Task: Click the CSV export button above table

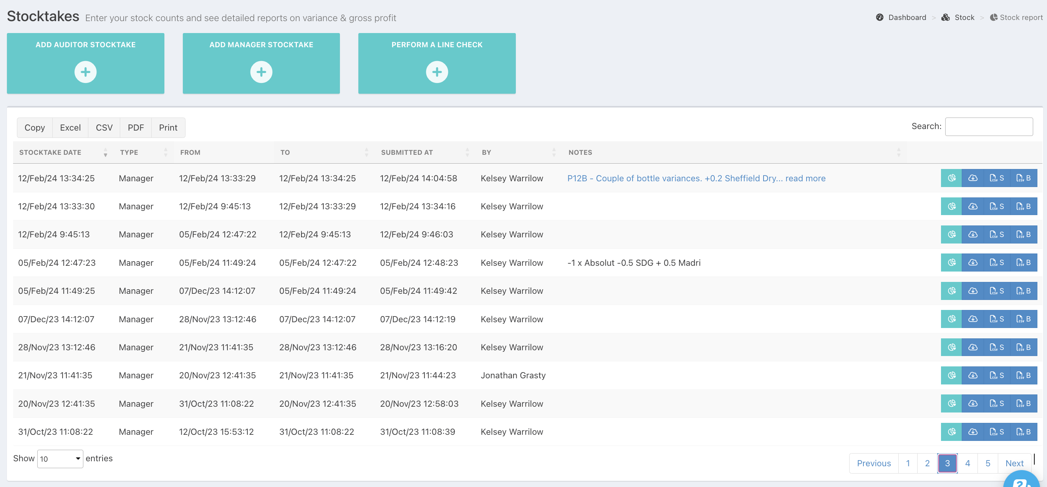Action: [104, 128]
